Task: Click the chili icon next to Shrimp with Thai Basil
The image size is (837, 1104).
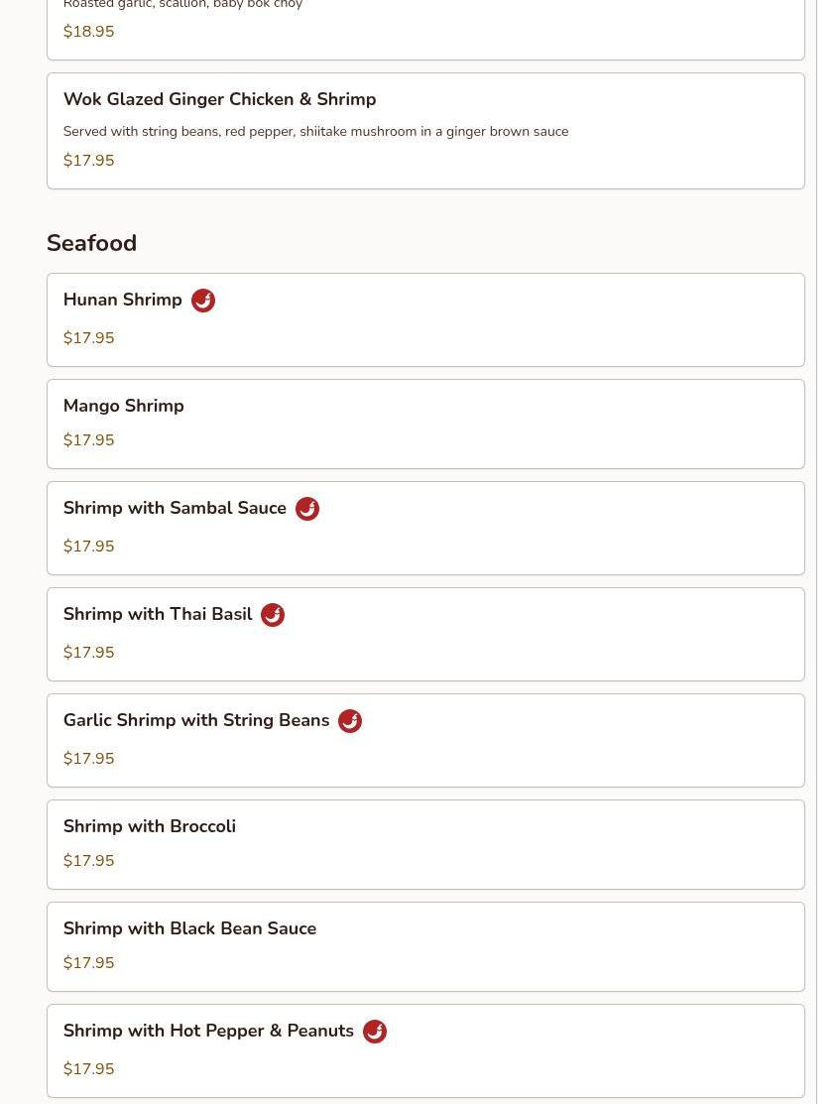Action: (x=273, y=615)
